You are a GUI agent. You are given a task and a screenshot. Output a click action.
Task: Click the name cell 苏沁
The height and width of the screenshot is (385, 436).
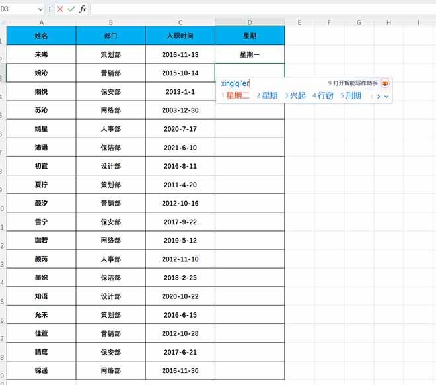[41, 110]
